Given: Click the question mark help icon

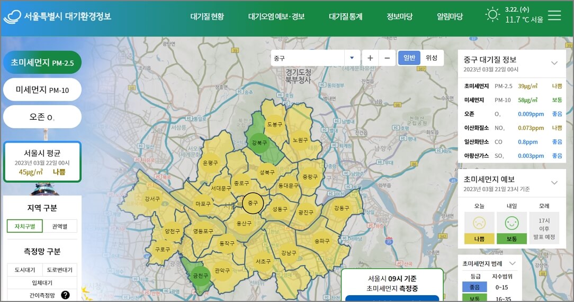Looking at the screenshot, I should pos(65,295).
